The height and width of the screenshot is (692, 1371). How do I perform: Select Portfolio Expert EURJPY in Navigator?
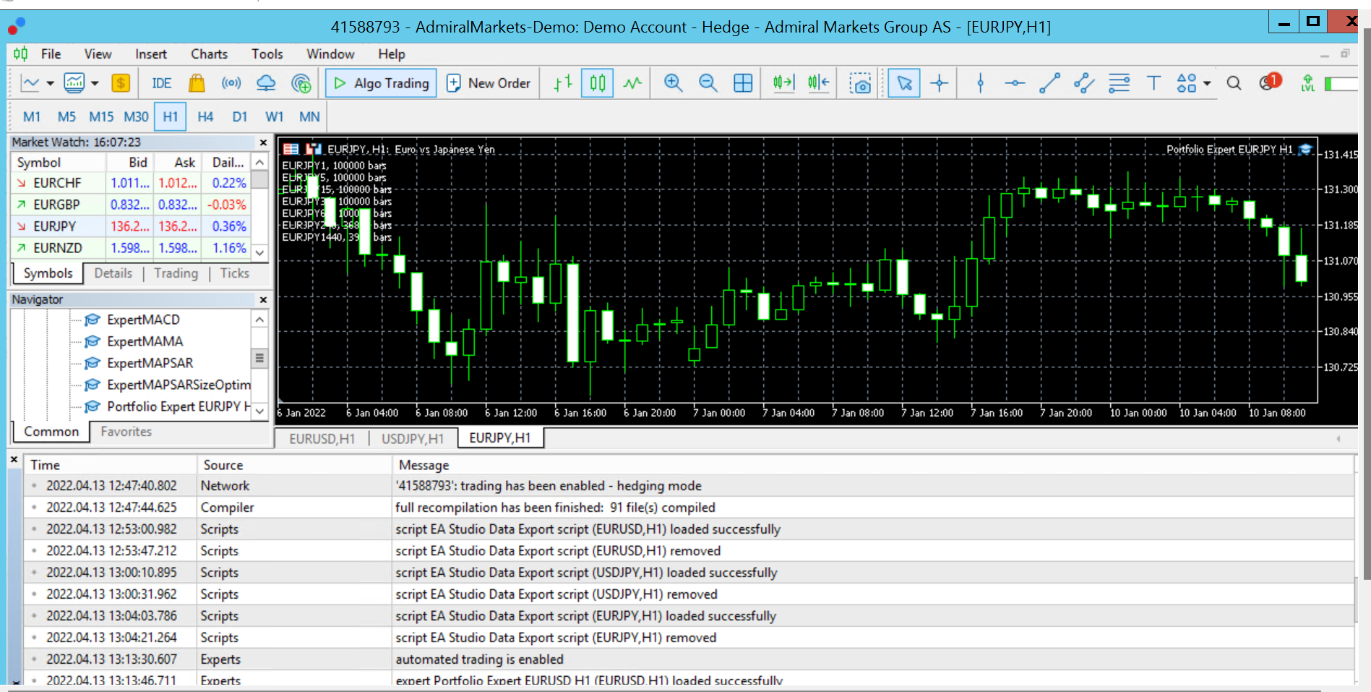coord(167,406)
